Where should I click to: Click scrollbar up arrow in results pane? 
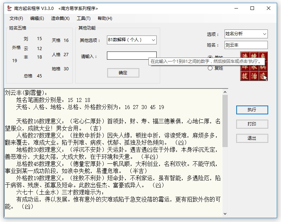click(x=225, y=92)
